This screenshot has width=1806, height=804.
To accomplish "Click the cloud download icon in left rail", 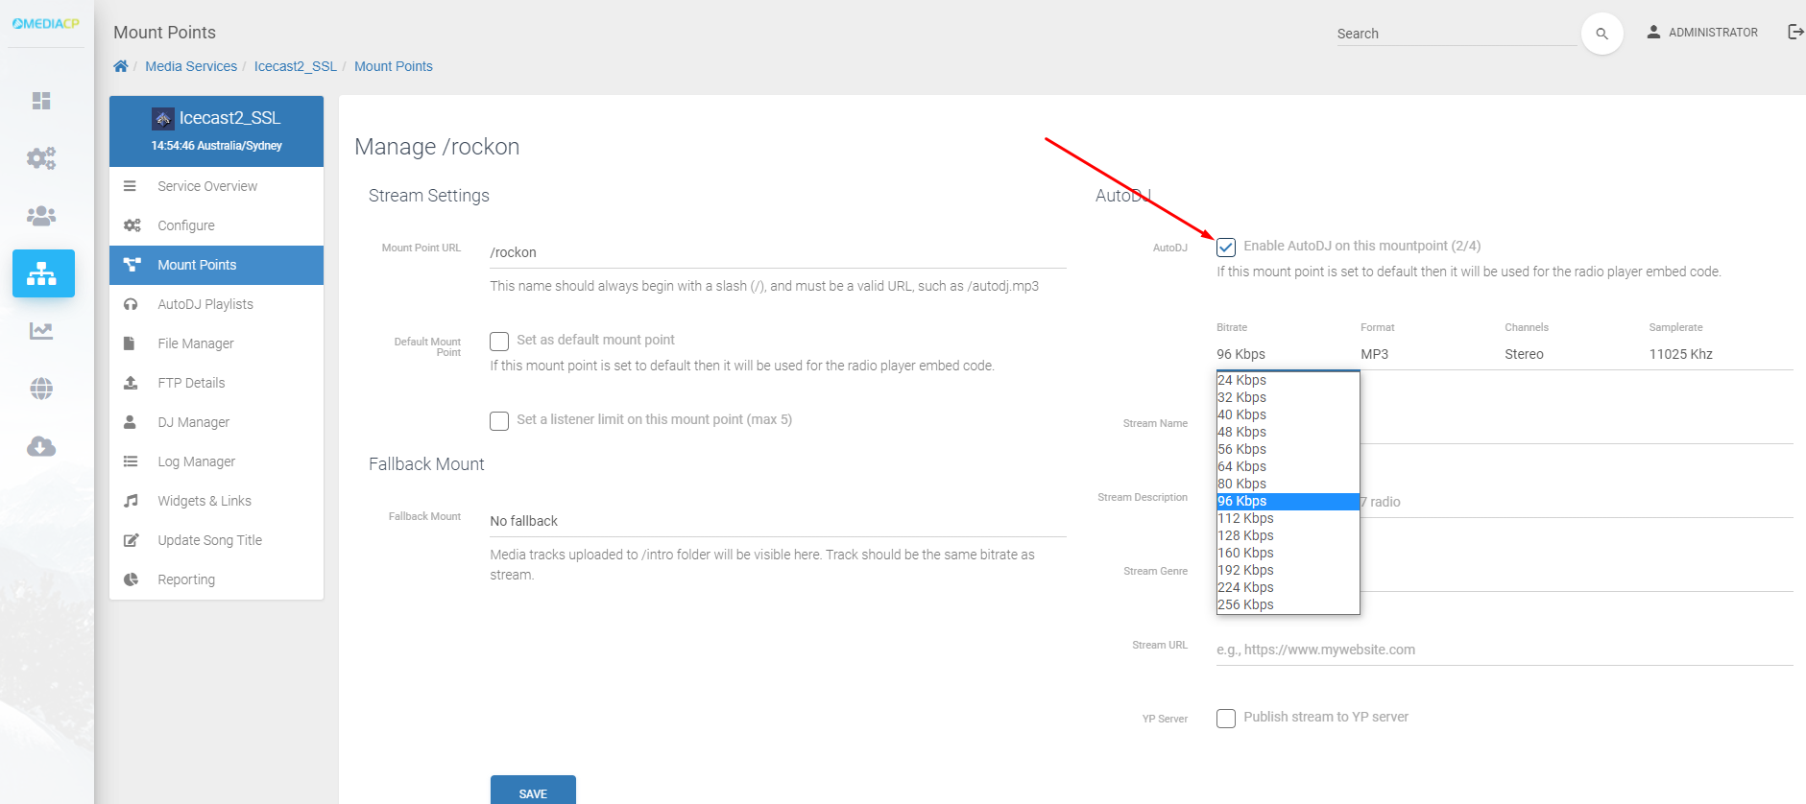I will [41, 446].
